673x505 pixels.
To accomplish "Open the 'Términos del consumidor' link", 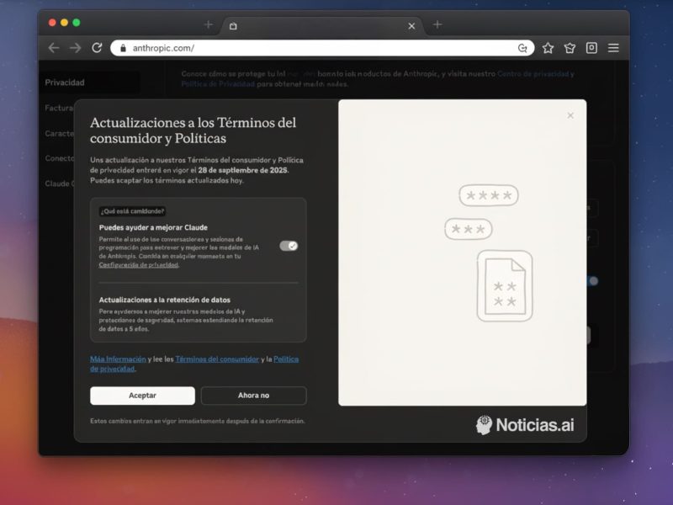I will pos(217,359).
